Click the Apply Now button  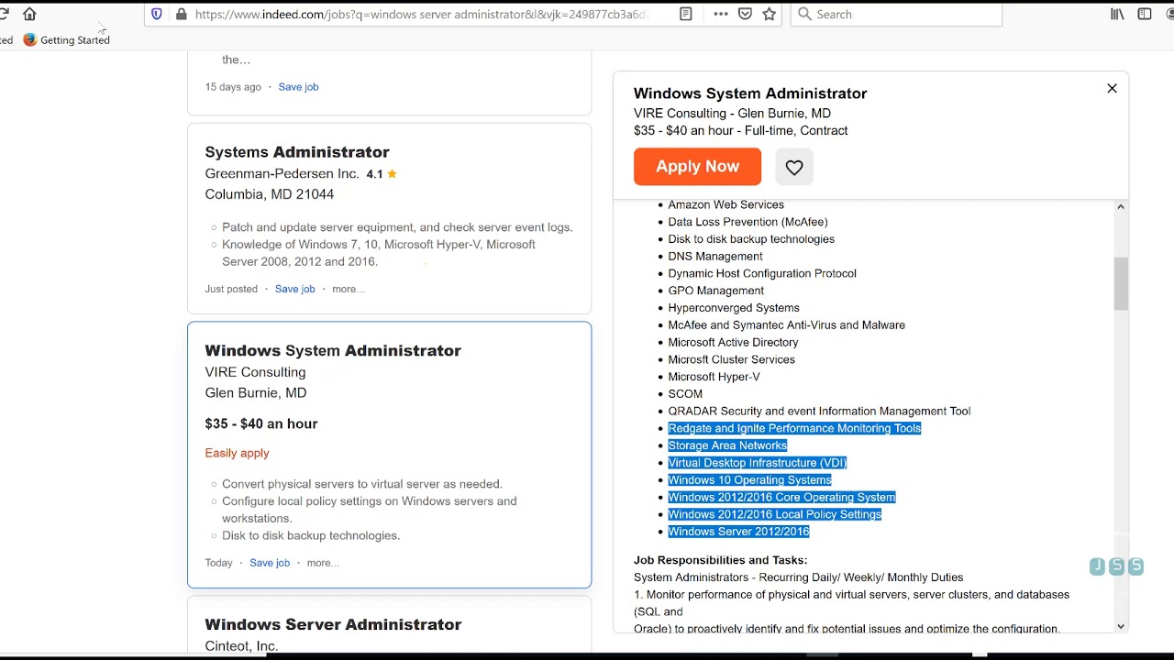(x=697, y=166)
